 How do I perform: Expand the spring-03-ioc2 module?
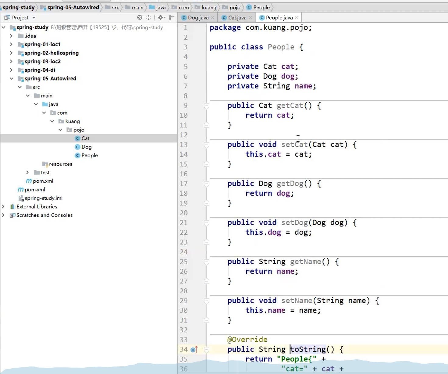(x=11, y=62)
